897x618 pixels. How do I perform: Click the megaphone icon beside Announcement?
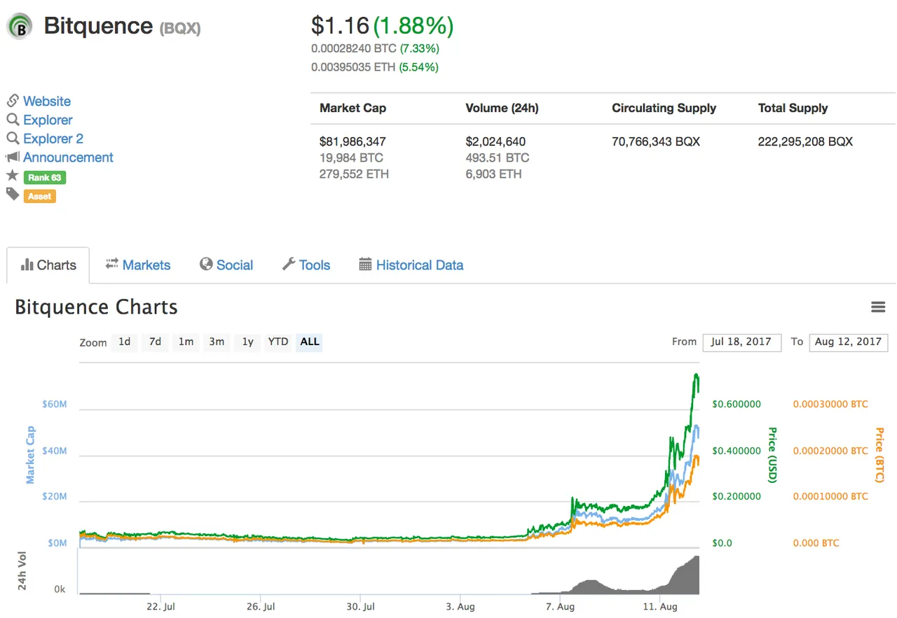pos(13,157)
